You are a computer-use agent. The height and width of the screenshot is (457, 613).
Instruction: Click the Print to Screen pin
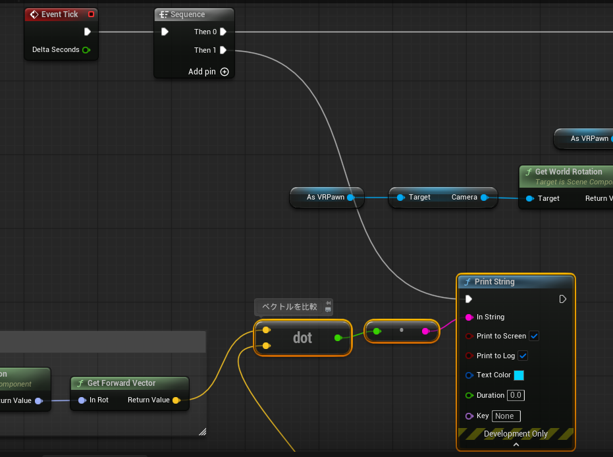pos(469,336)
